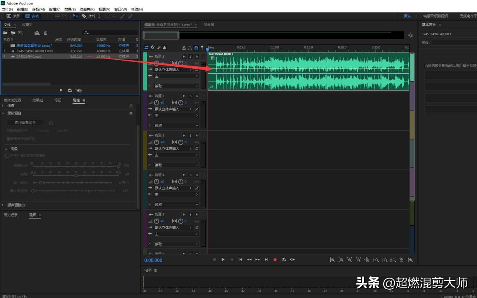Show the EQ track view icon
This screenshot has width=477, height=298.
[x=165, y=47]
